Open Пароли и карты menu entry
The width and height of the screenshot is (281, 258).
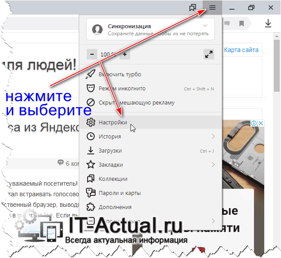click(150, 193)
